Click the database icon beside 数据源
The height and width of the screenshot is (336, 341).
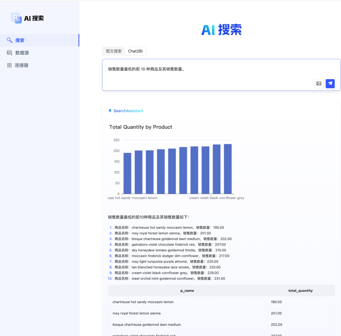click(x=9, y=53)
